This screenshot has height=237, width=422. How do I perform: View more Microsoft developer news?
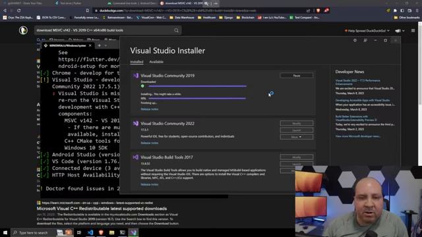(x=357, y=136)
